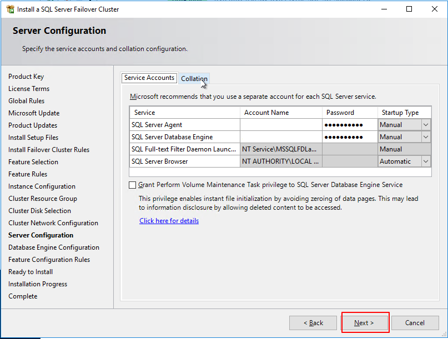Enable Grant Perform Volume Maintenance Task checkbox

pyautogui.click(x=132, y=185)
